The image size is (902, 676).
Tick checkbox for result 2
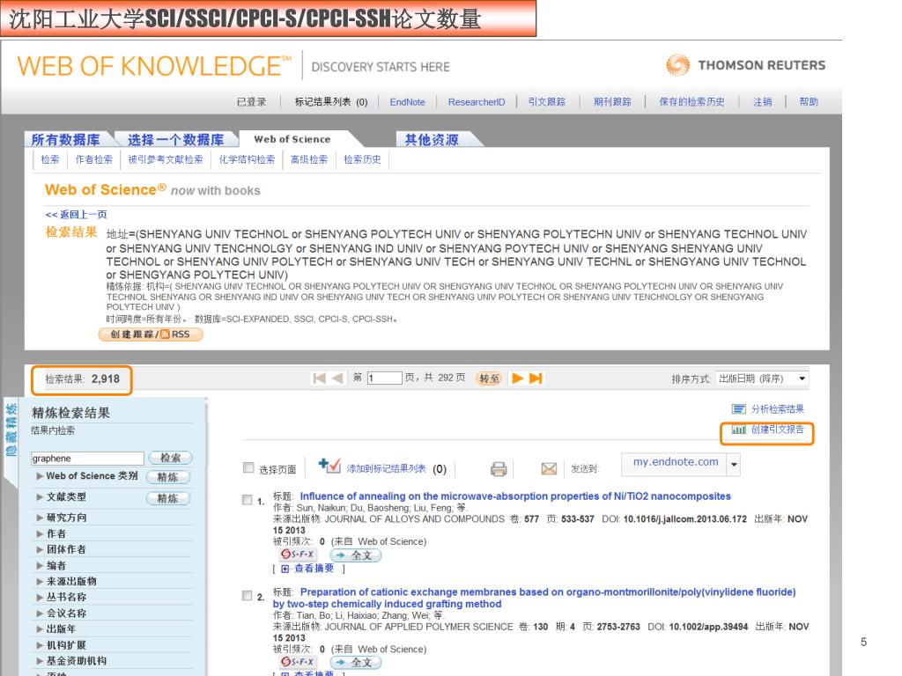[247, 596]
